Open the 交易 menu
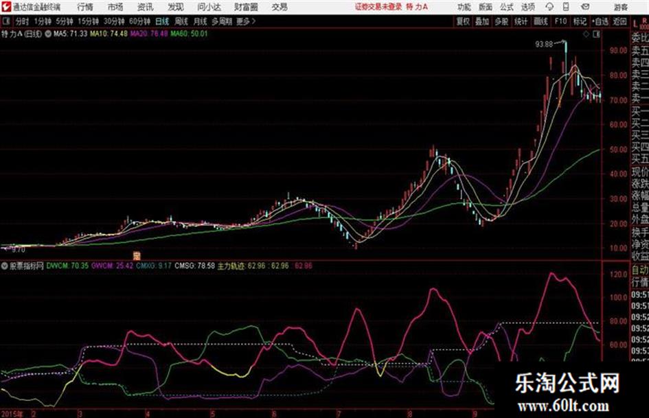 pyautogui.click(x=280, y=7)
